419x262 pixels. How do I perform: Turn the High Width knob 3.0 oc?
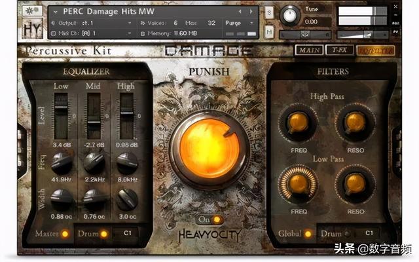[127, 200]
